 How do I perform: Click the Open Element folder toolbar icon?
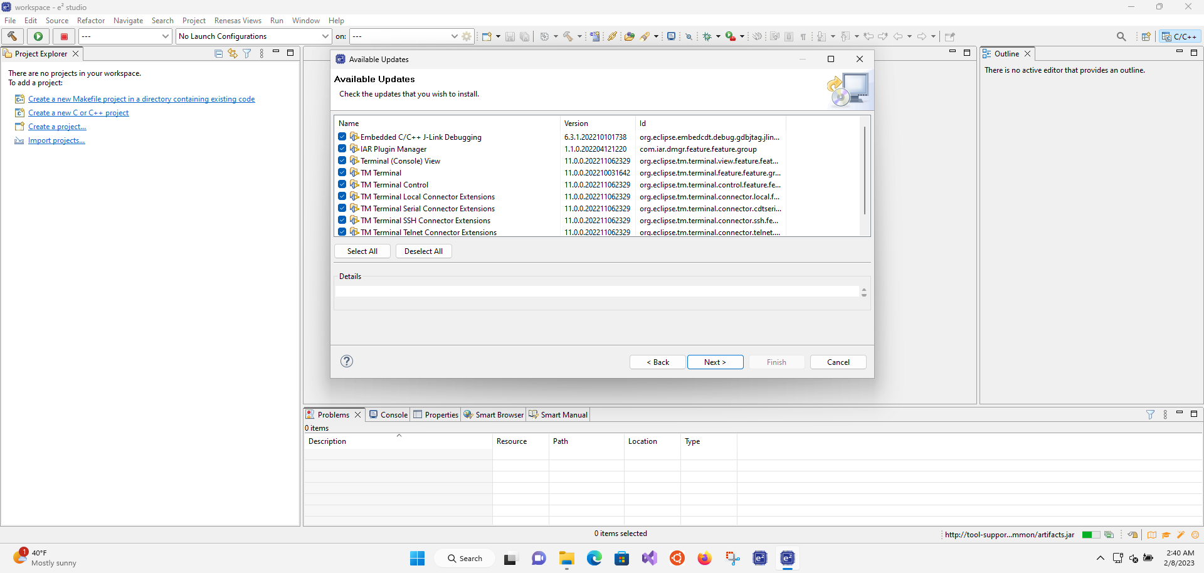[x=630, y=36]
